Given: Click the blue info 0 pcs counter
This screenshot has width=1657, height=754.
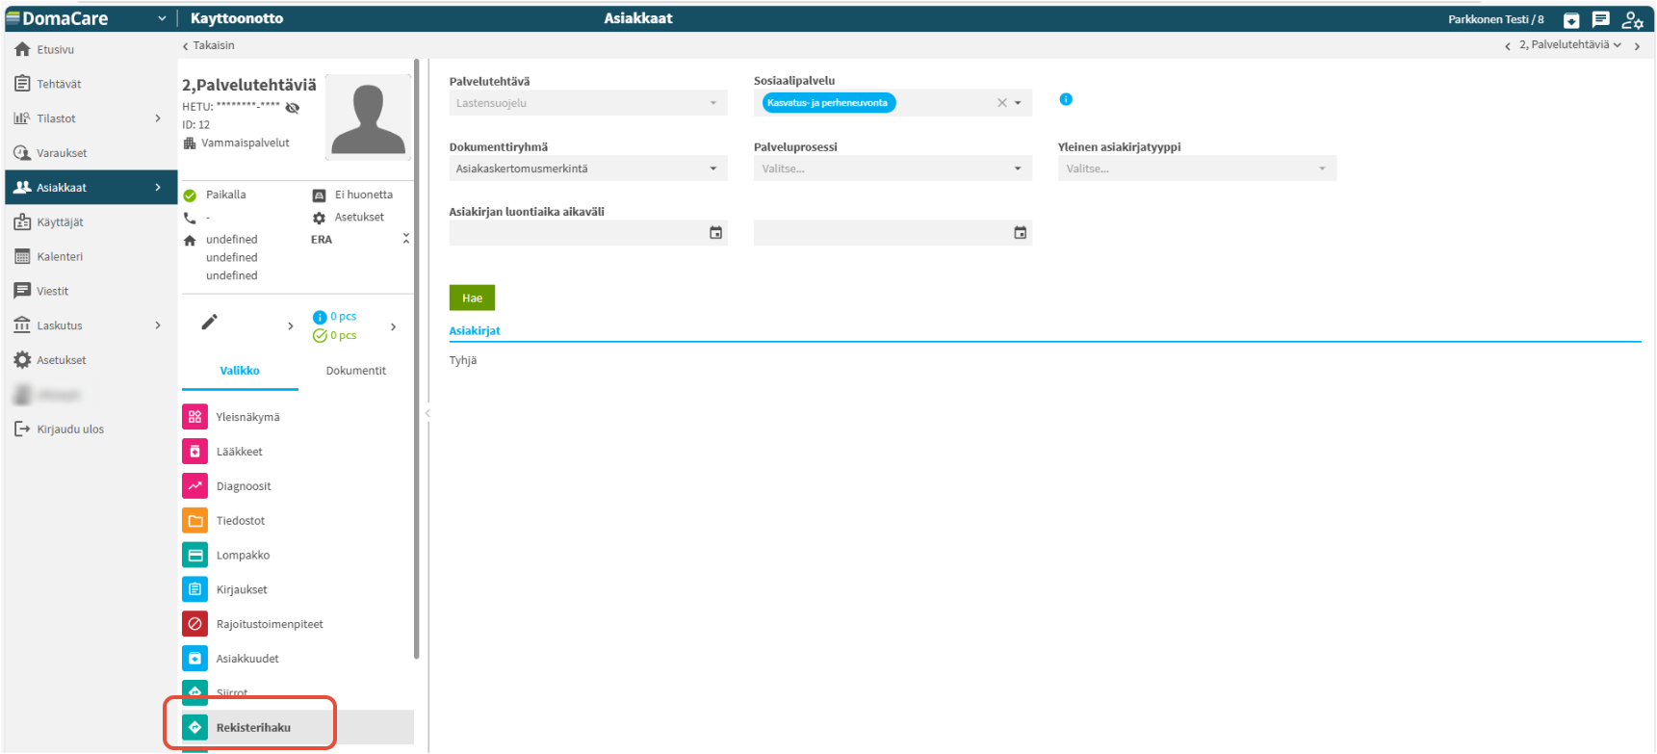Looking at the screenshot, I should [335, 317].
